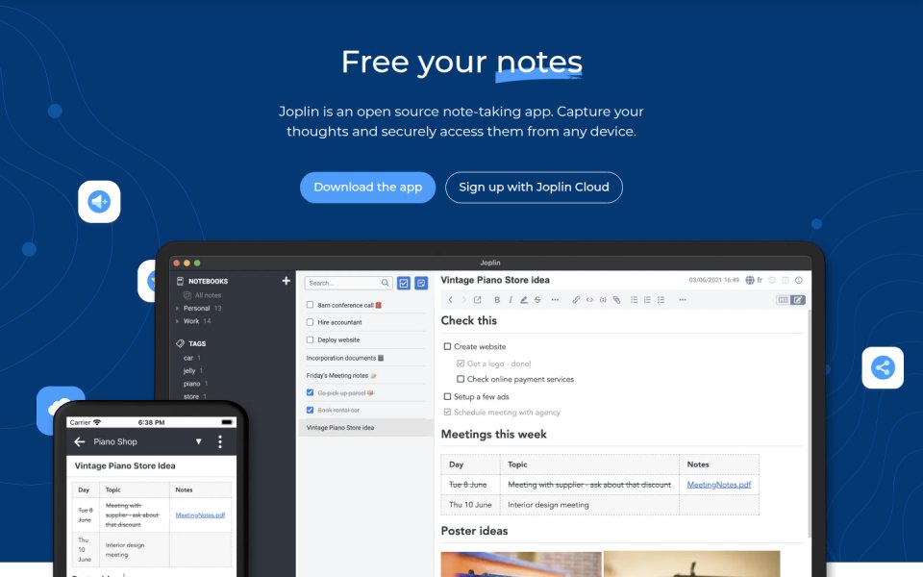The width and height of the screenshot is (923, 577).
Task: Check Check online payment services checkbox
Action: pyautogui.click(x=461, y=379)
